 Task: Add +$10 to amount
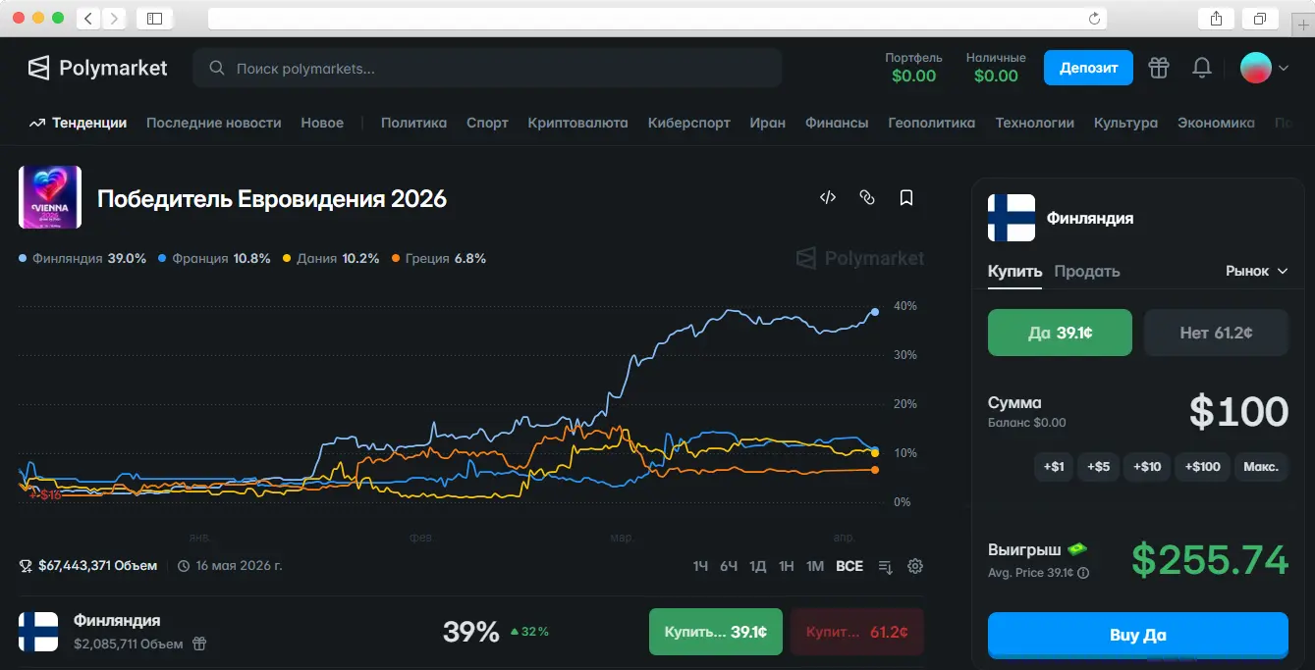(1147, 467)
